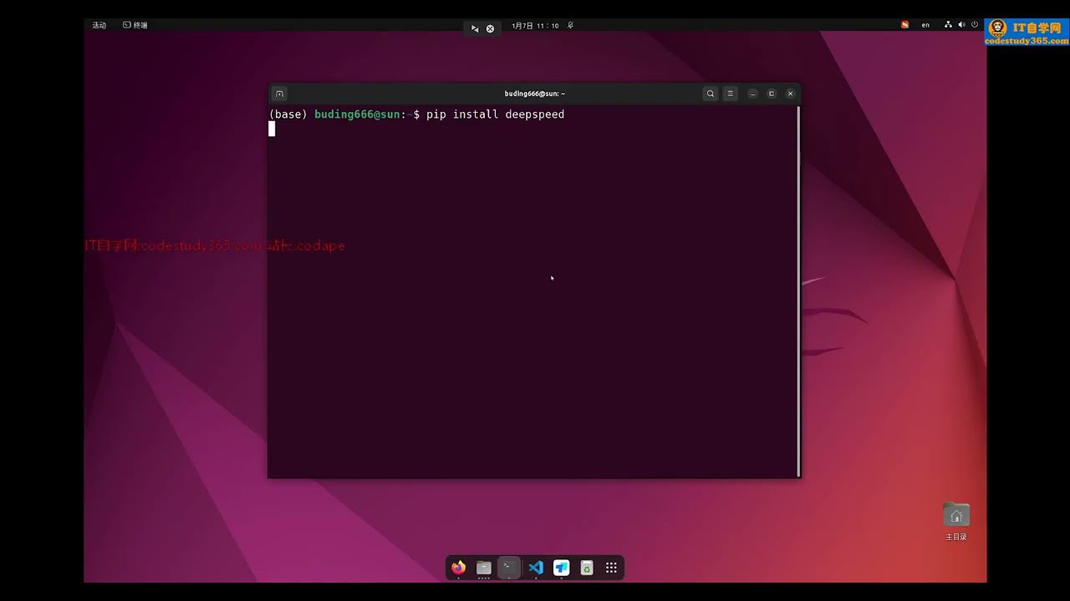Open new tab via terminal header button
1070x601 pixels.
(280, 93)
